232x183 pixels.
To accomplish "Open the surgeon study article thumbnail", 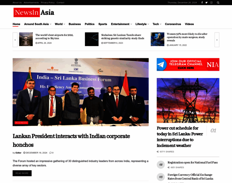I will click(158, 39).
